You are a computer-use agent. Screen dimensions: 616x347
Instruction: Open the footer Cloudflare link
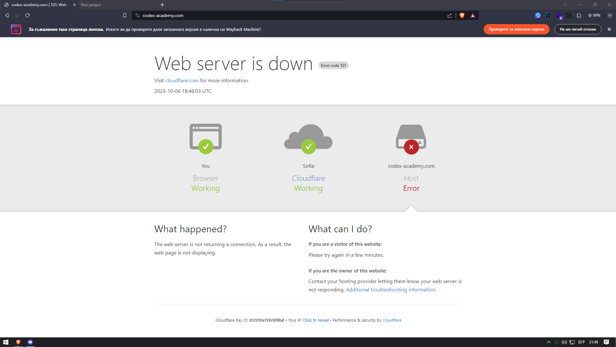392,320
